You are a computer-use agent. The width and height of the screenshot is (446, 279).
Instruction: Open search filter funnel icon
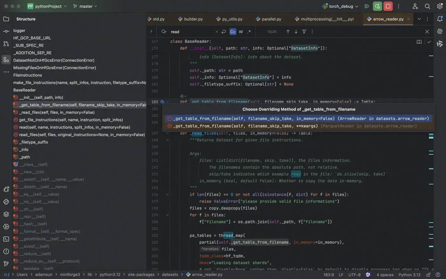click(x=304, y=32)
